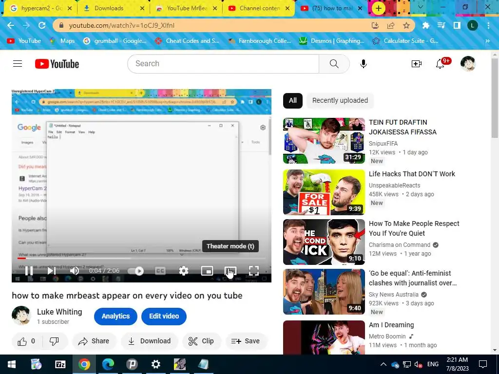
Task: Open a new browser tab
Action: [378, 8]
